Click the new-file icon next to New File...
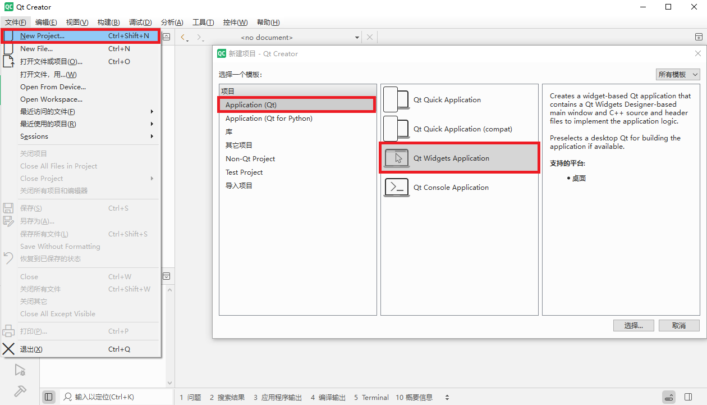 [x=8, y=48]
